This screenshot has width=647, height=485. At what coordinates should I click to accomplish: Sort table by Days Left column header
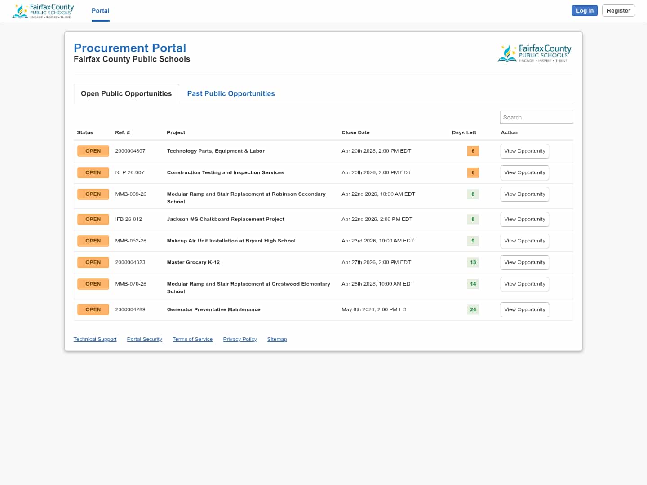[x=464, y=133]
